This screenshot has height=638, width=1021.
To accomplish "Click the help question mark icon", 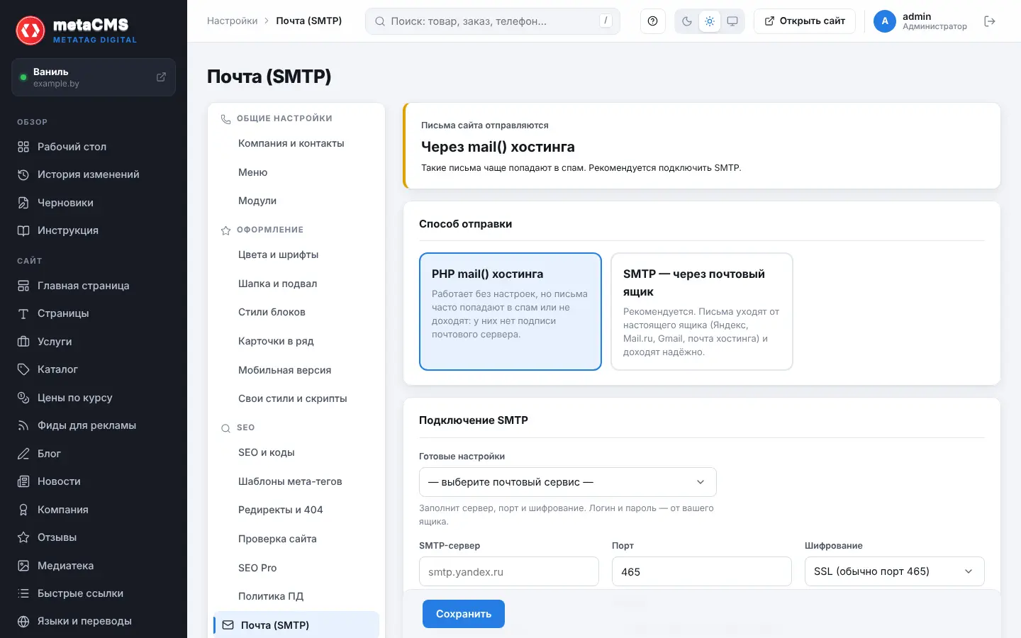I will tap(652, 21).
